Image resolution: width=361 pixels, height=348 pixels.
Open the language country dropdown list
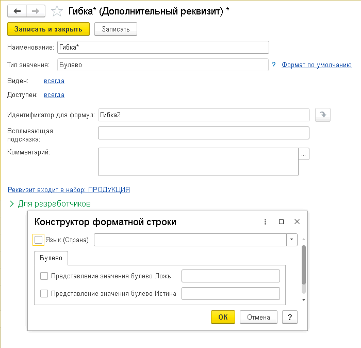tap(292, 240)
